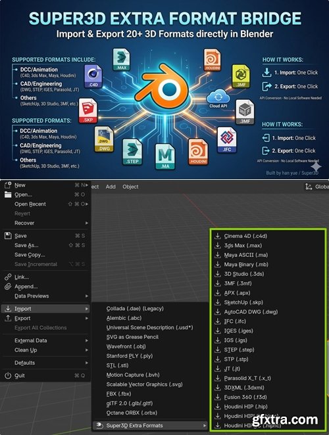The image size is (329, 435).
Task: Select FBX (.fbx) import
Action: point(118,394)
